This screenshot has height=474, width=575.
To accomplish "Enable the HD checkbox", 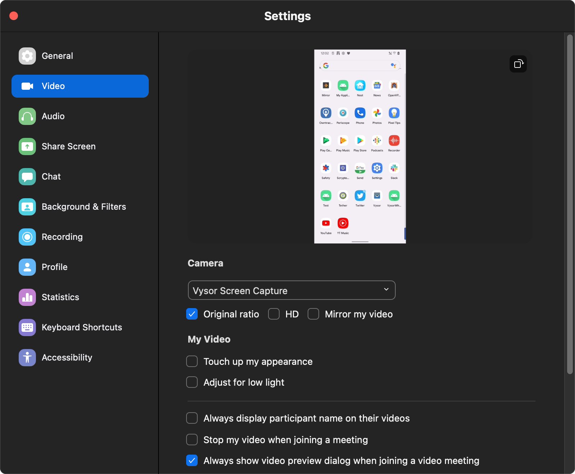I will click(x=274, y=314).
